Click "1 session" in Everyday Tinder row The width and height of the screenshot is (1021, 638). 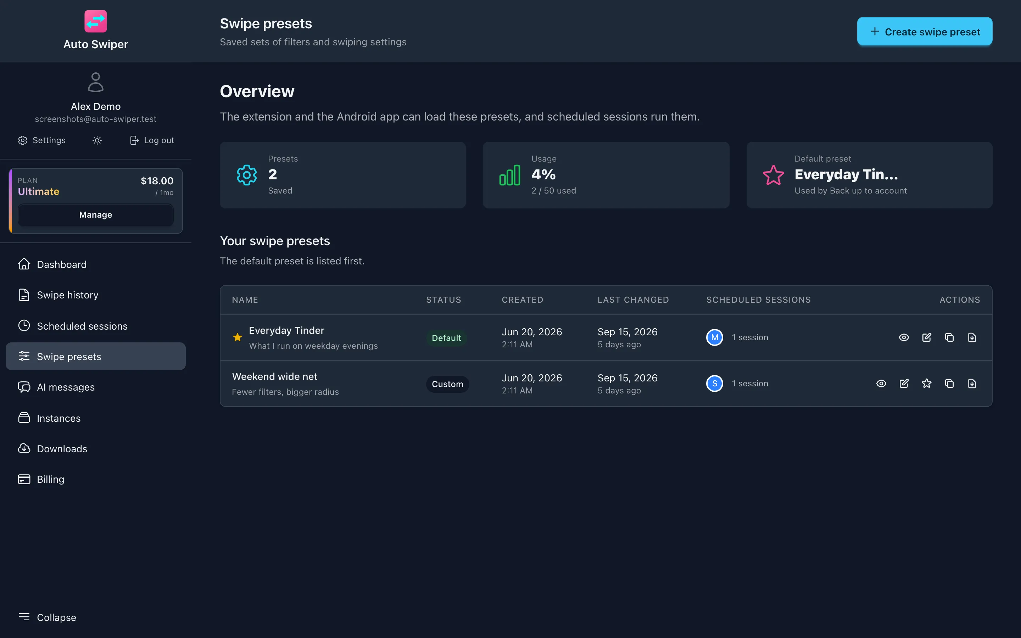tap(750, 337)
